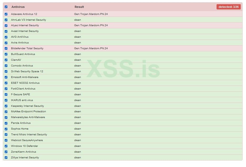Deselect the Alyac Internet Security checkbox

(6, 26)
